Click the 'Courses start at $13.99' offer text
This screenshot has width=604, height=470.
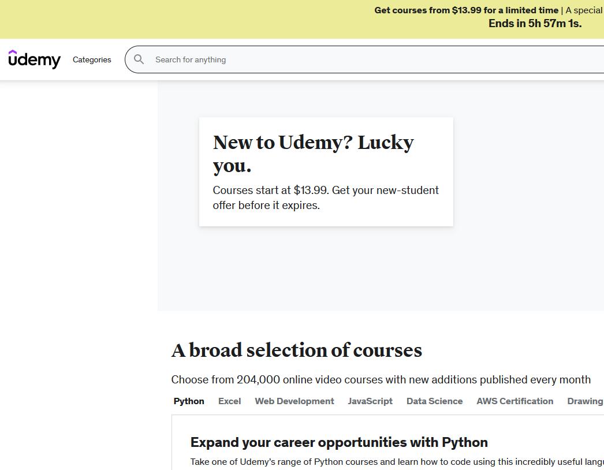tap(326, 197)
